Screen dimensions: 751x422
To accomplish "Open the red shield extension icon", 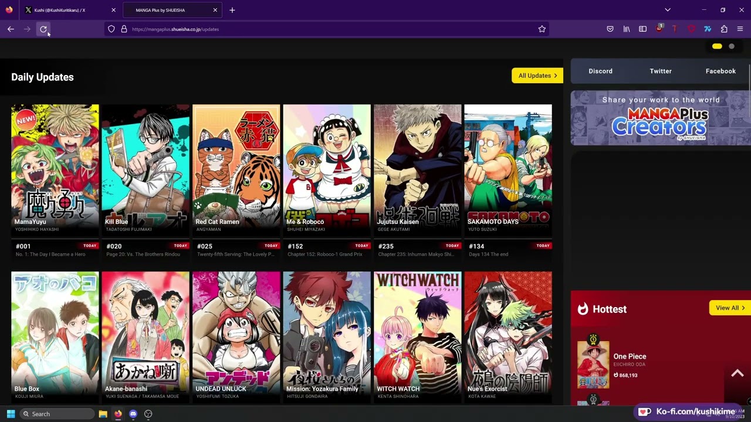I will tap(691, 29).
